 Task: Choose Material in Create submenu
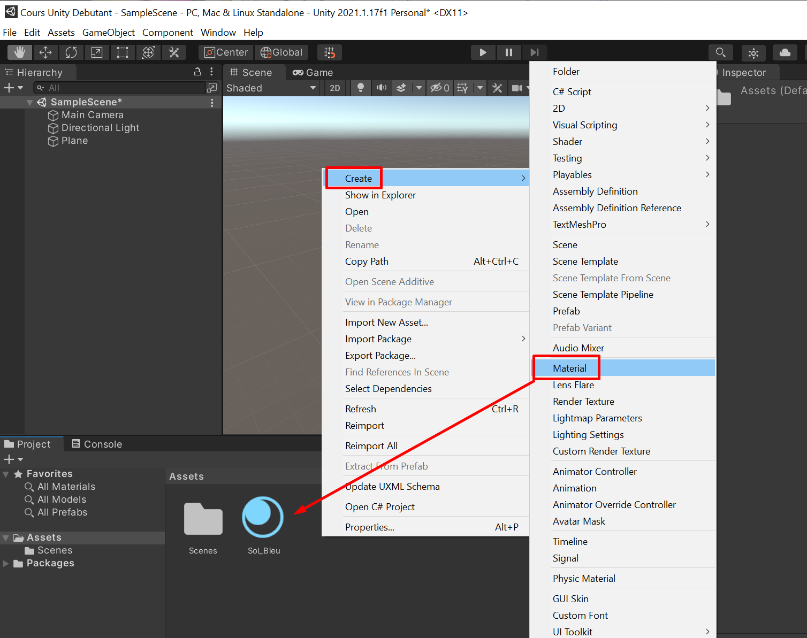pos(624,368)
